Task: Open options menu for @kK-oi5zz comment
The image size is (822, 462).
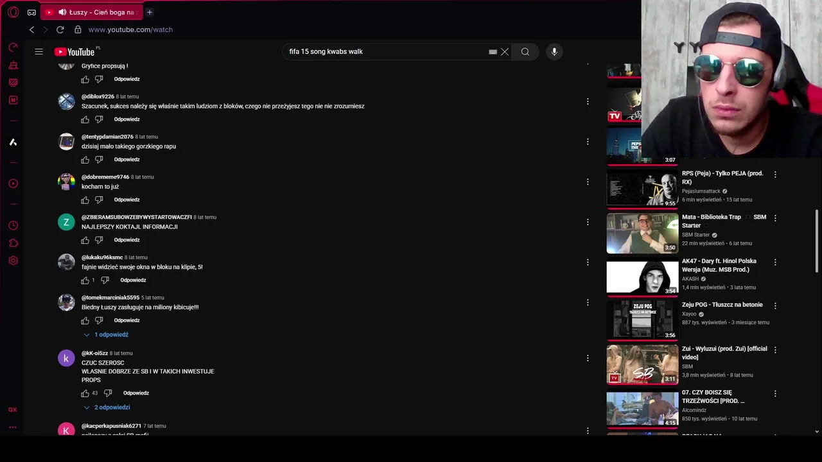Action: (588, 358)
